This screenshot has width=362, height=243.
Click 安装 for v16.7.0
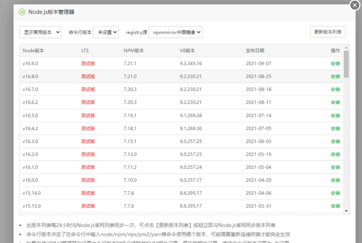click(x=335, y=89)
